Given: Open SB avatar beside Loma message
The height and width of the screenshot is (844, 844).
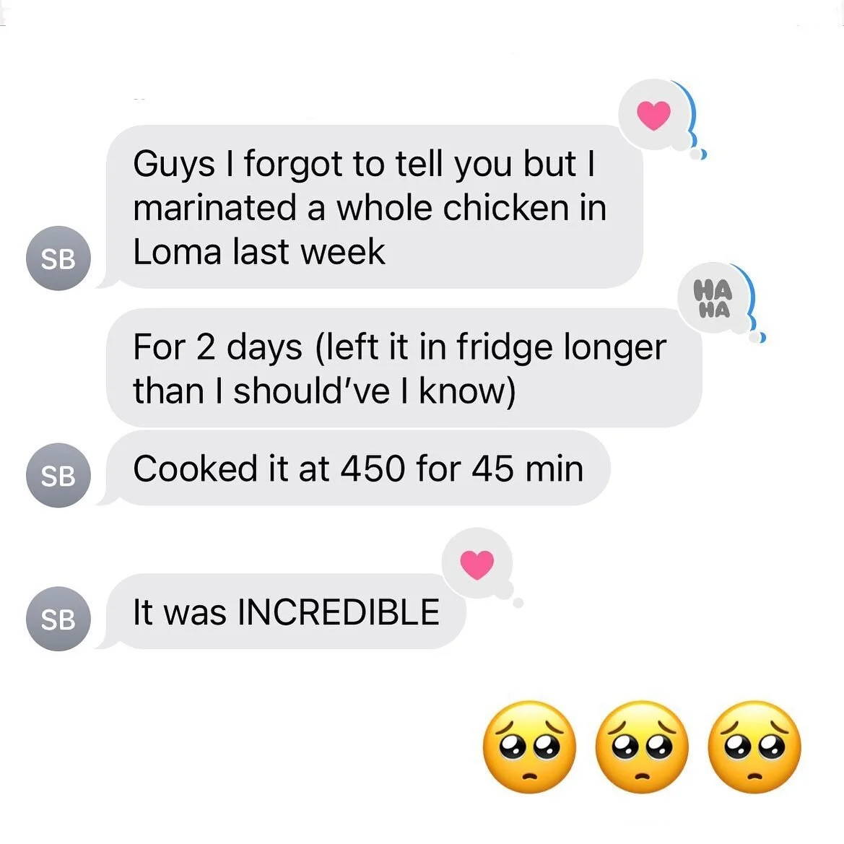Looking at the screenshot, I should (x=58, y=258).
